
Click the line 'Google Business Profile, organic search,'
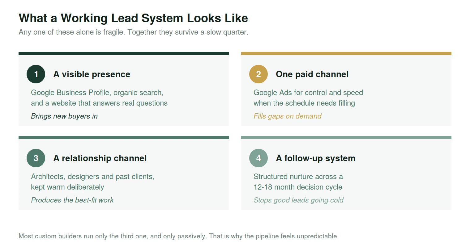tap(97, 93)
